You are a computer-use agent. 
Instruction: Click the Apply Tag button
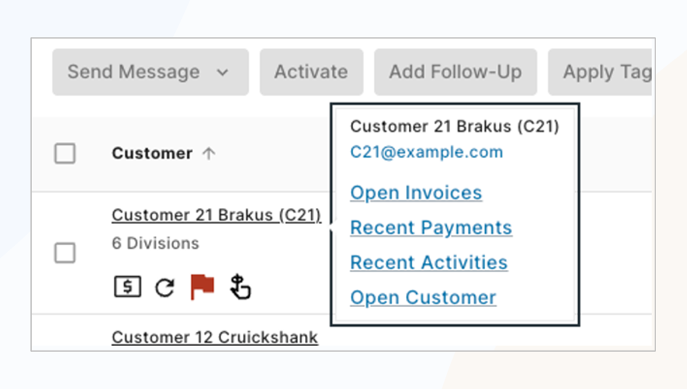(x=599, y=72)
